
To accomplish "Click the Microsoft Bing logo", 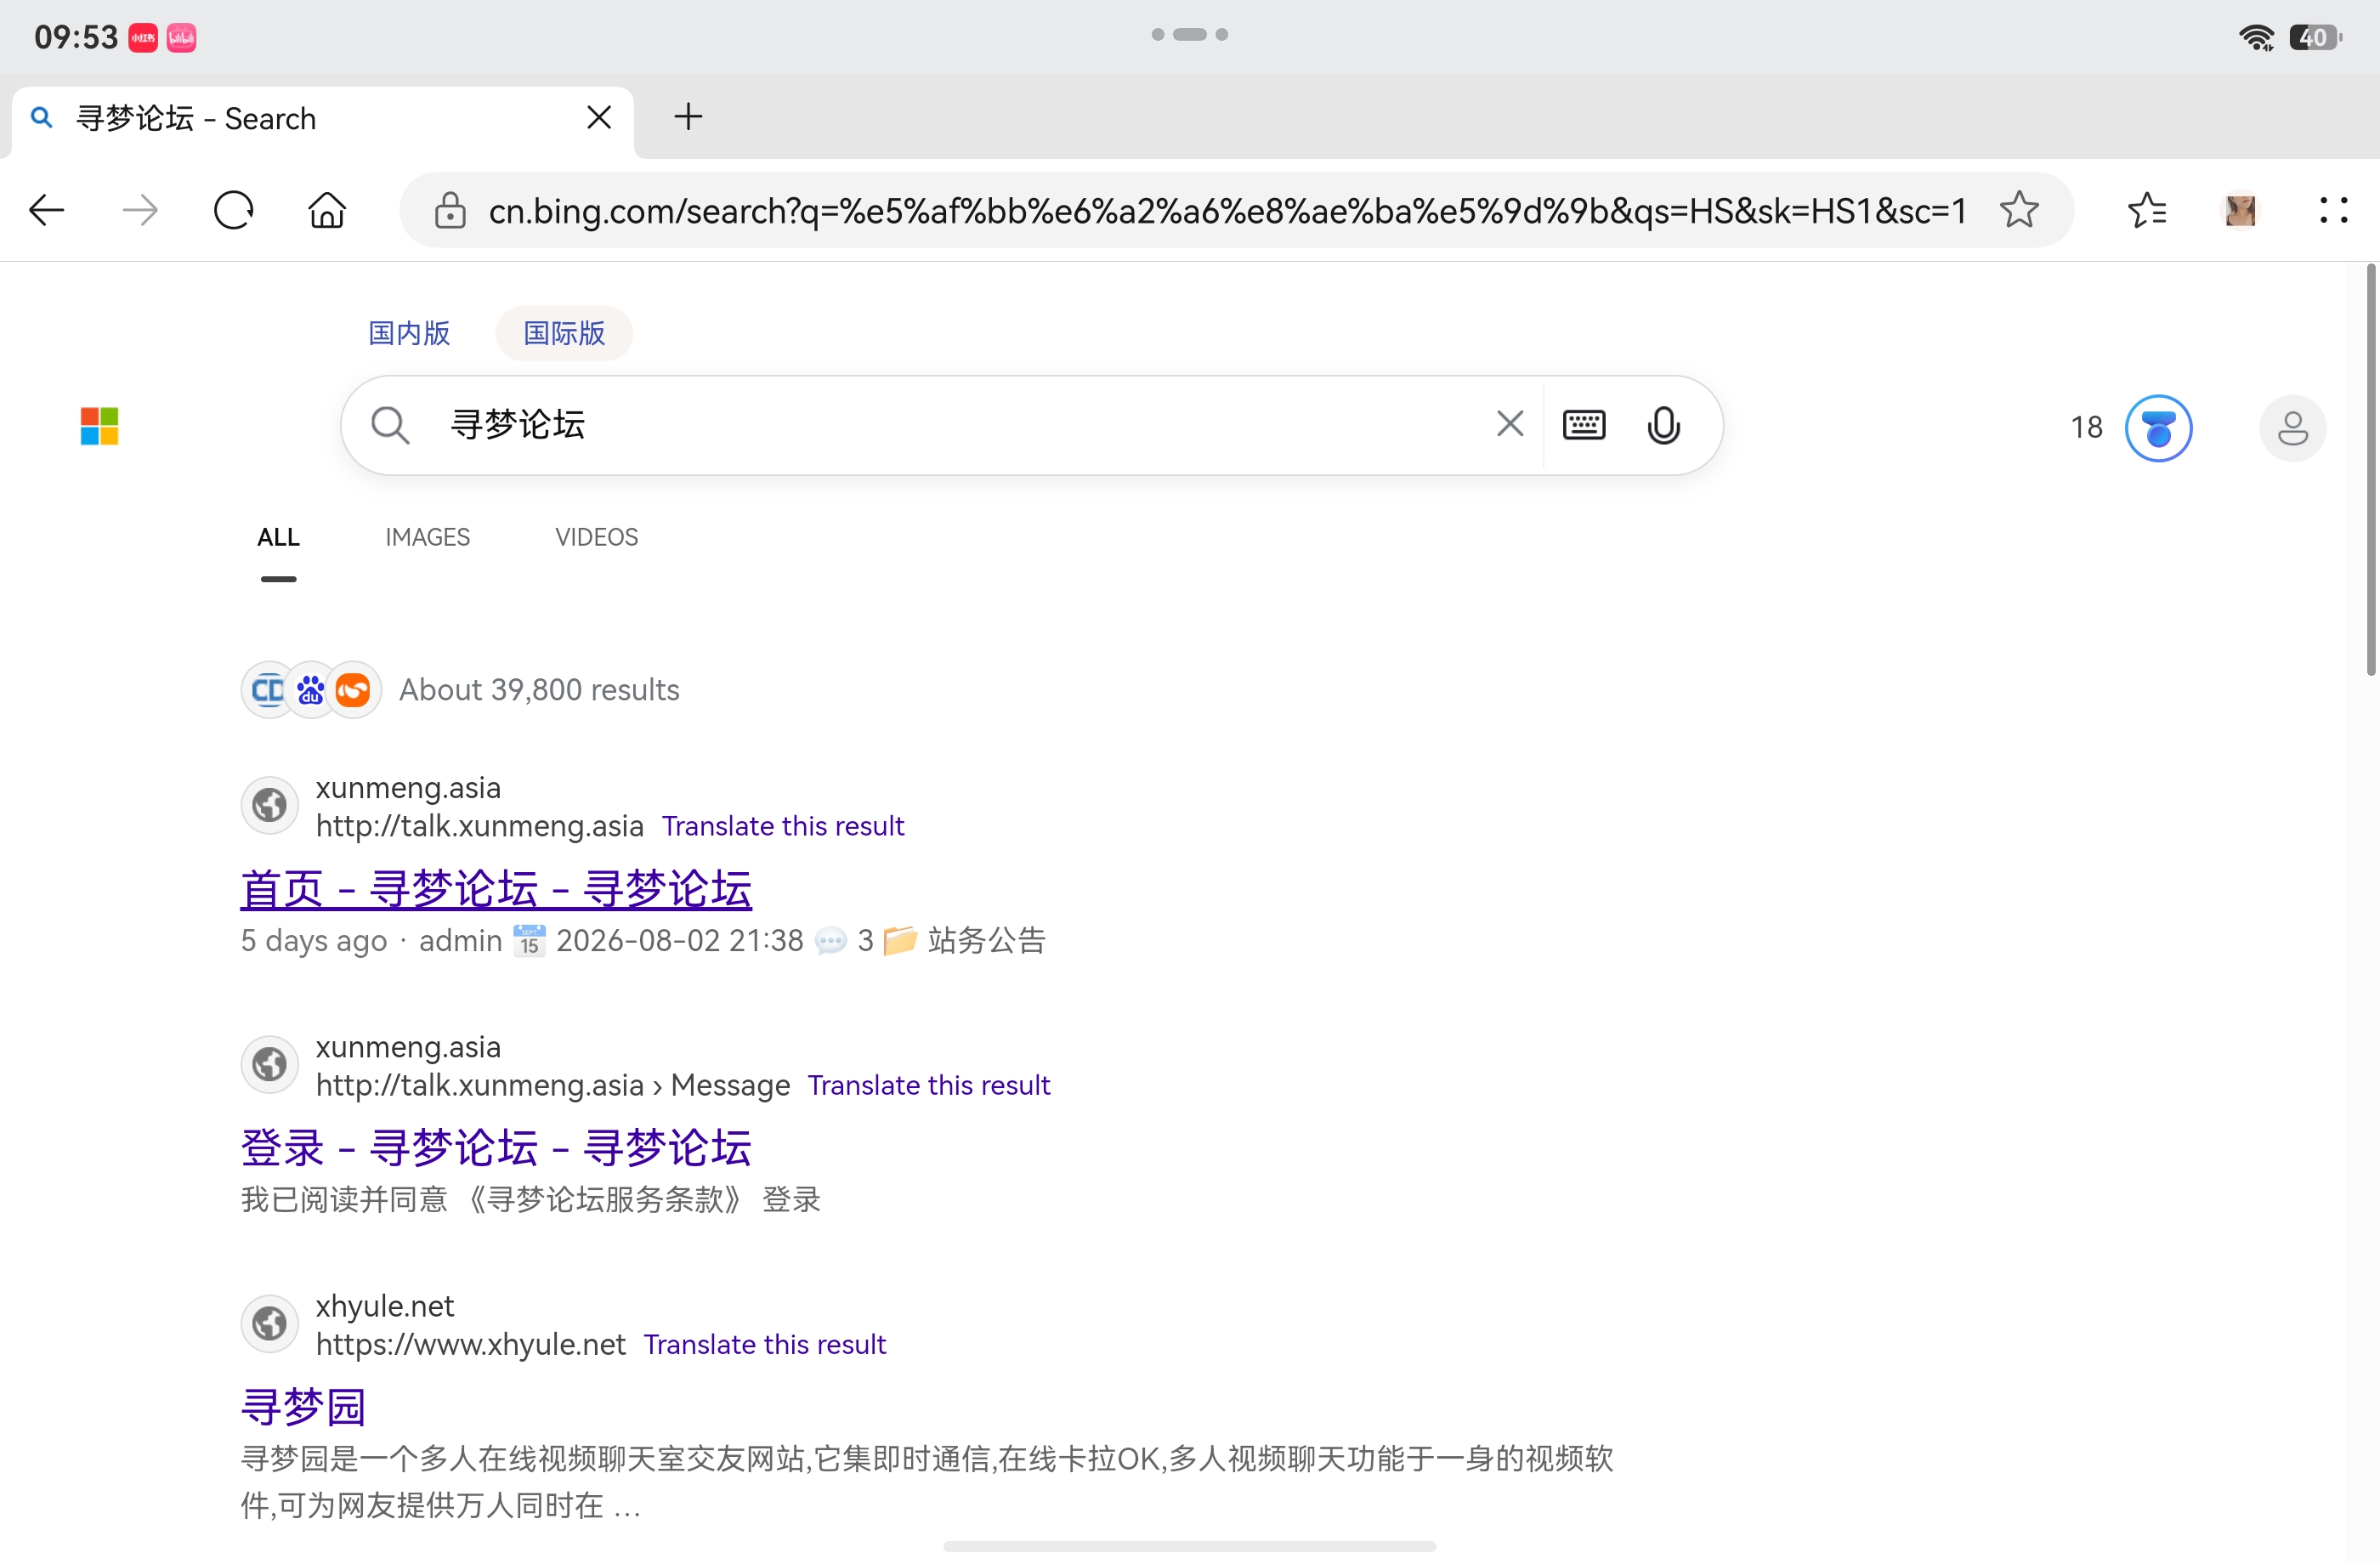I will tap(100, 427).
